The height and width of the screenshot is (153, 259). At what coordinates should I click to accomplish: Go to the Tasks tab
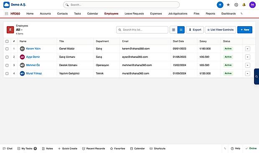pyautogui.click(x=77, y=14)
